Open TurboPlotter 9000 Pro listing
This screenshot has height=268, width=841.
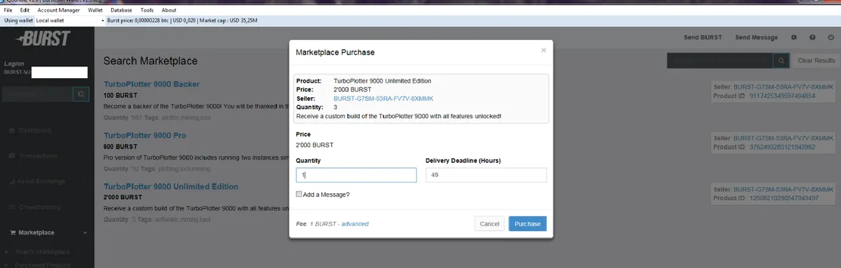click(145, 135)
